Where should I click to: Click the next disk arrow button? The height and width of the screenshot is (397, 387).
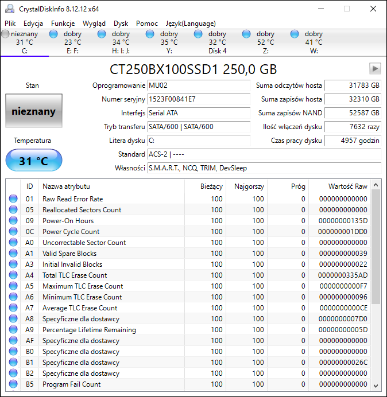click(375, 69)
